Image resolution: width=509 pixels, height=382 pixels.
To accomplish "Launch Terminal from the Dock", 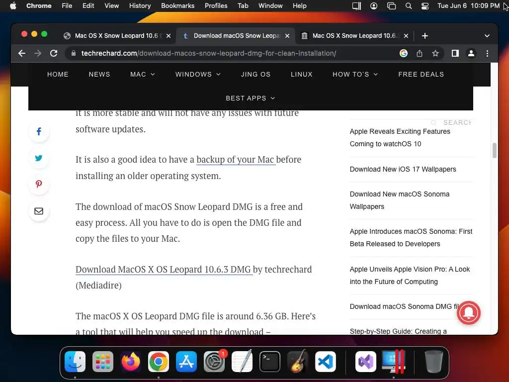I will (x=270, y=362).
